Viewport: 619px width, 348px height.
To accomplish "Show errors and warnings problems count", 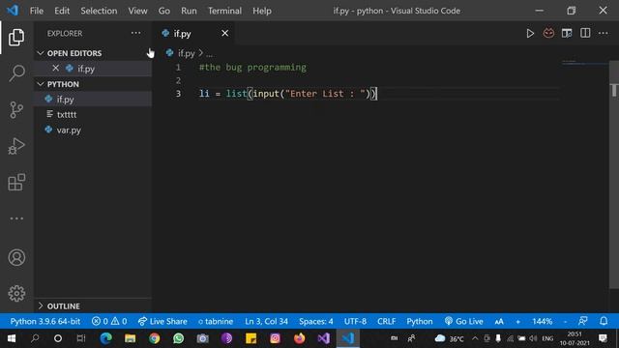I will click(109, 321).
